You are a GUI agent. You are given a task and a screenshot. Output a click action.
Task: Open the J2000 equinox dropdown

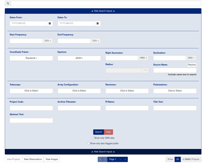coord(79,58)
